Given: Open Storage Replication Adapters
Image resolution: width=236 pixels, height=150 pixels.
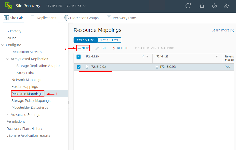Looking at the screenshot, I should pyautogui.click(x=39, y=66).
